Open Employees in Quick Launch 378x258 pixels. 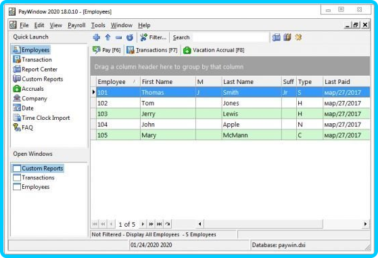click(31, 49)
